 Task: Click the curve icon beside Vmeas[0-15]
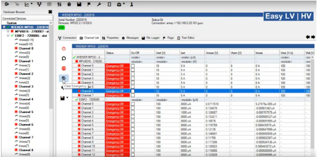pos(16,40)
